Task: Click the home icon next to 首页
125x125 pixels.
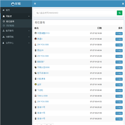Action: click(3, 10)
